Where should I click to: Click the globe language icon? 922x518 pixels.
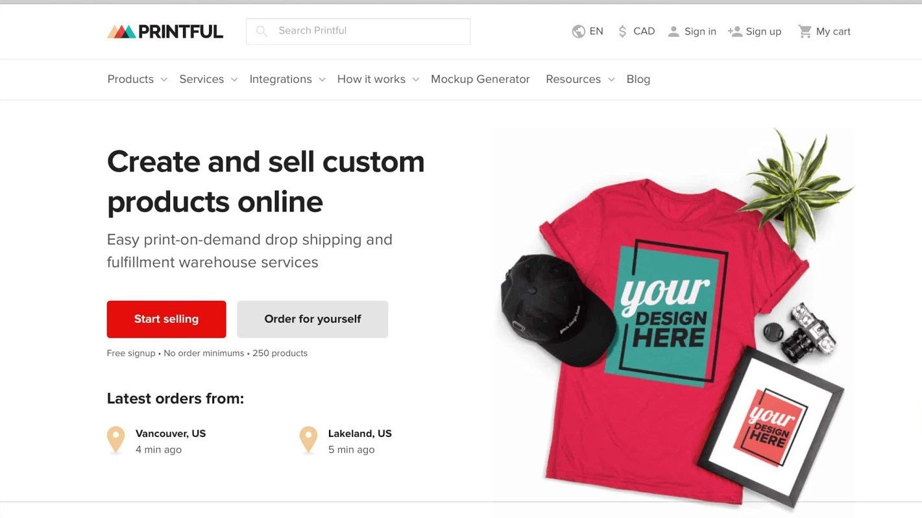coord(578,31)
